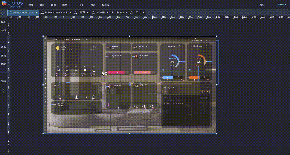Open the Humidifier three-dot menu

(180, 46)
